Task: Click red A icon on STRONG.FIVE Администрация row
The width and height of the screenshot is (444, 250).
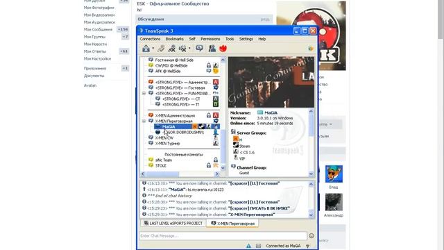Action: click(x=216, y=82)
